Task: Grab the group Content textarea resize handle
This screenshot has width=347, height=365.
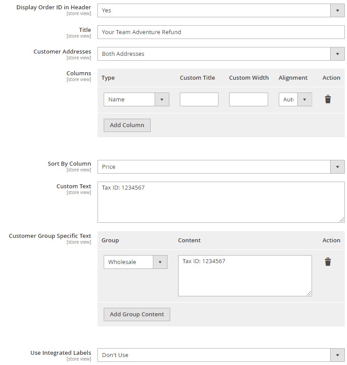Action: point(309,293)
